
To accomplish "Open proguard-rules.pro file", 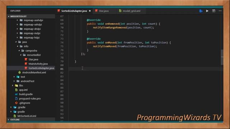I will click(30, 99).
